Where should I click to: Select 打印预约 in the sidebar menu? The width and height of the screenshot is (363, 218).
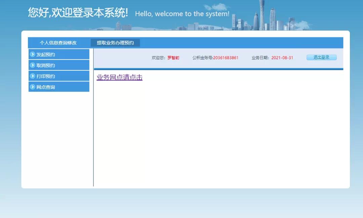pyautogui.click(x=45, y=76)
